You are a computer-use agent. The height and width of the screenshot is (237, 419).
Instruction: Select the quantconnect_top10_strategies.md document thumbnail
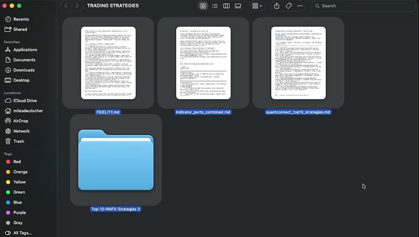[x=298, y=63]
